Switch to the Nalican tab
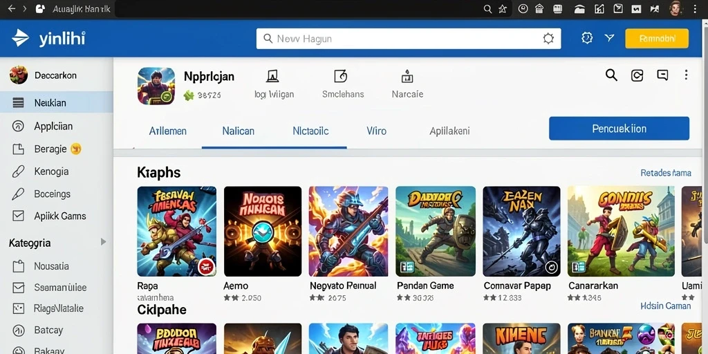 coord(239,131)
